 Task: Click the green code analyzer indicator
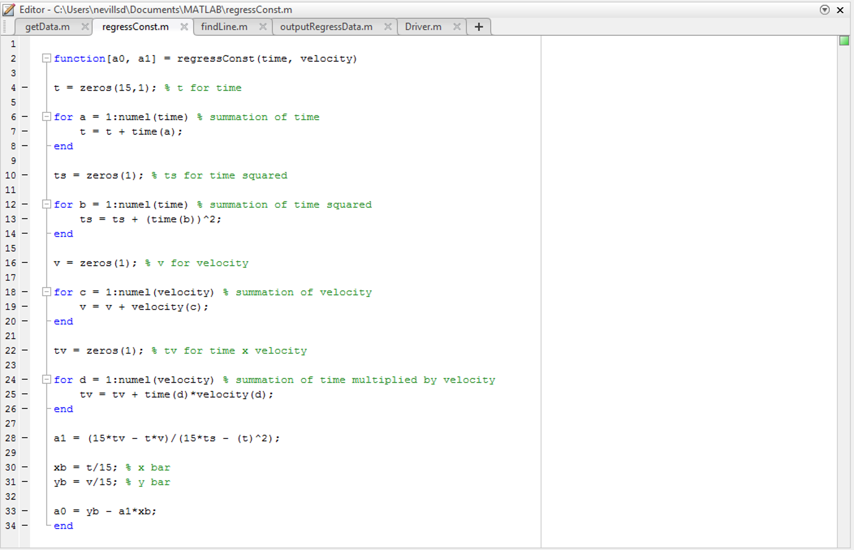click(845, 40)
